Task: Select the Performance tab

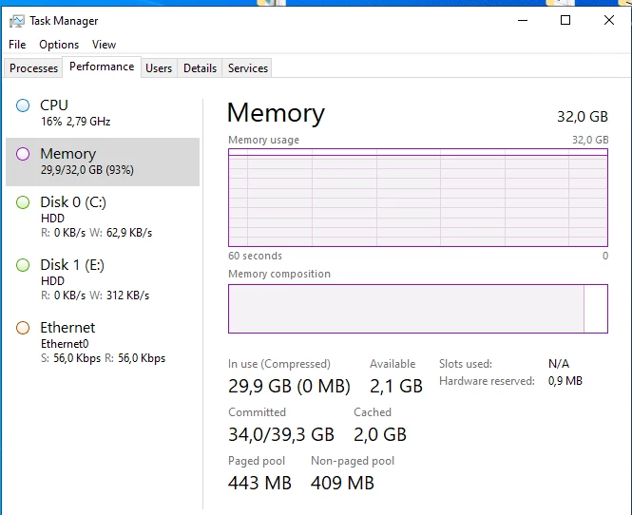Action: [x=102, y=67]
